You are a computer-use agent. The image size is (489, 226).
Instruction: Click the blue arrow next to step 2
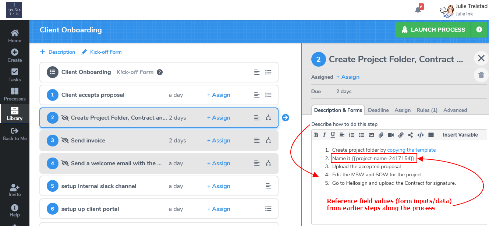[x=286, y=117]
